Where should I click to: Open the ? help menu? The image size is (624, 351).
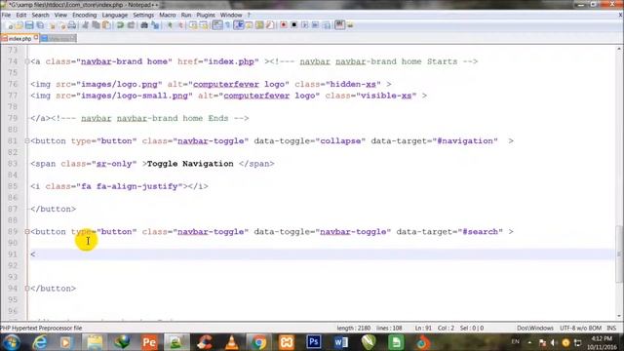pos(249,16)
